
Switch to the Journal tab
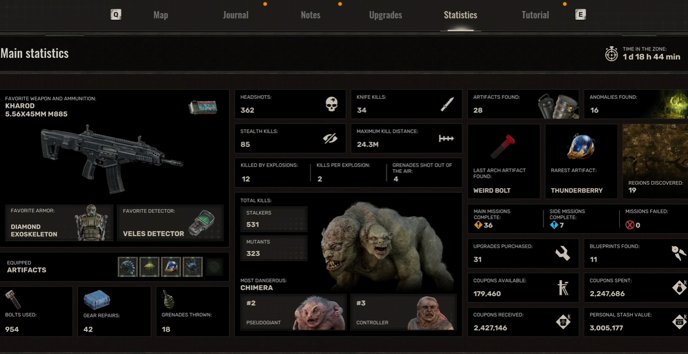tap(236, 15)
